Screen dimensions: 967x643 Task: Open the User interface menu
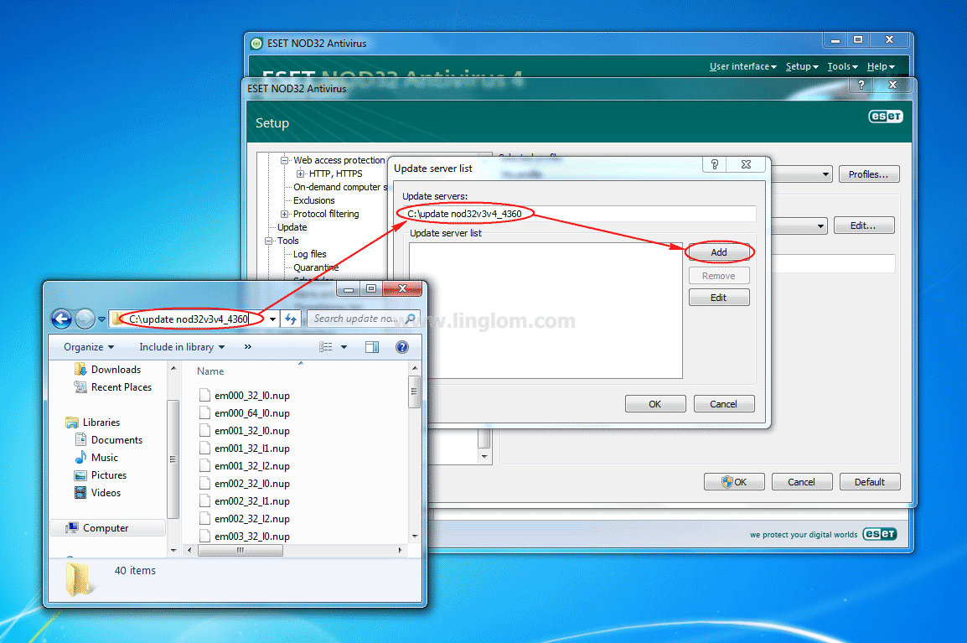pyautogui.click(x=743, y=66)
